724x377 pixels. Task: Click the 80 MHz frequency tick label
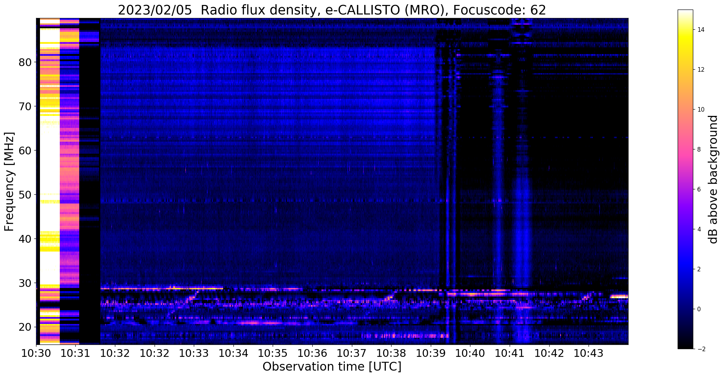(x=25, y=62)
